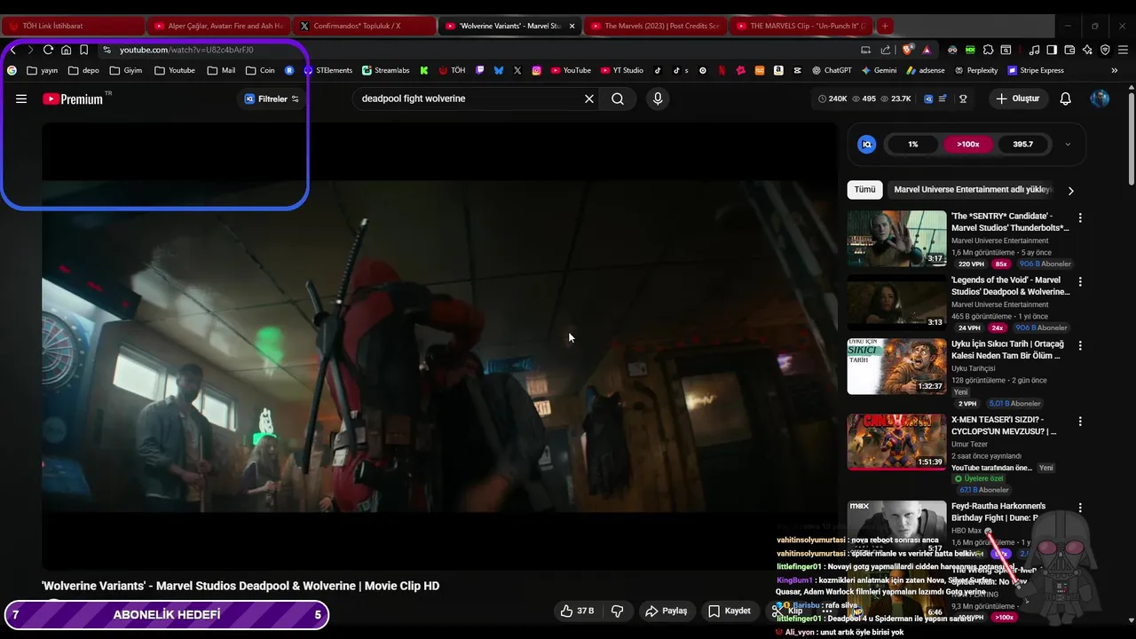The width and height of the screenshot is (1136, 639).
Task: Open the X-MEN TEASER'I SIZDI thumbnail
Action: point(896,442)
